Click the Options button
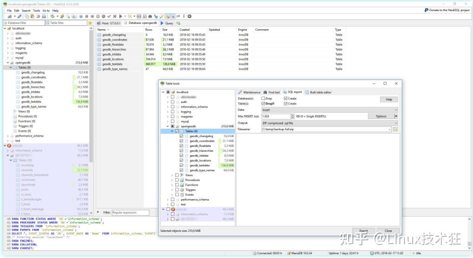 (381, 116)
